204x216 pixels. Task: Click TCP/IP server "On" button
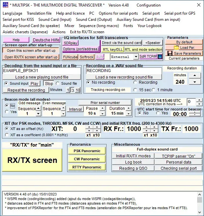(179, 156)
